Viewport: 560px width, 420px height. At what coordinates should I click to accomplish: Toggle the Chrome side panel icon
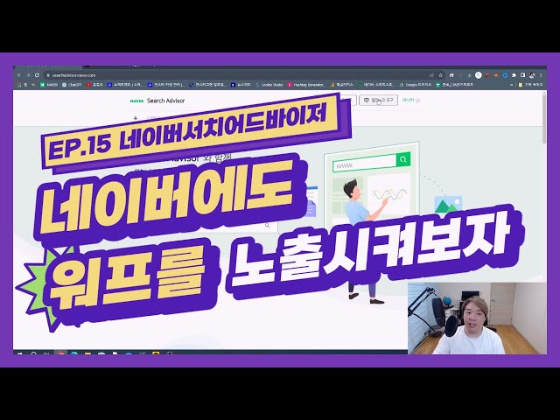coord(523,75)
